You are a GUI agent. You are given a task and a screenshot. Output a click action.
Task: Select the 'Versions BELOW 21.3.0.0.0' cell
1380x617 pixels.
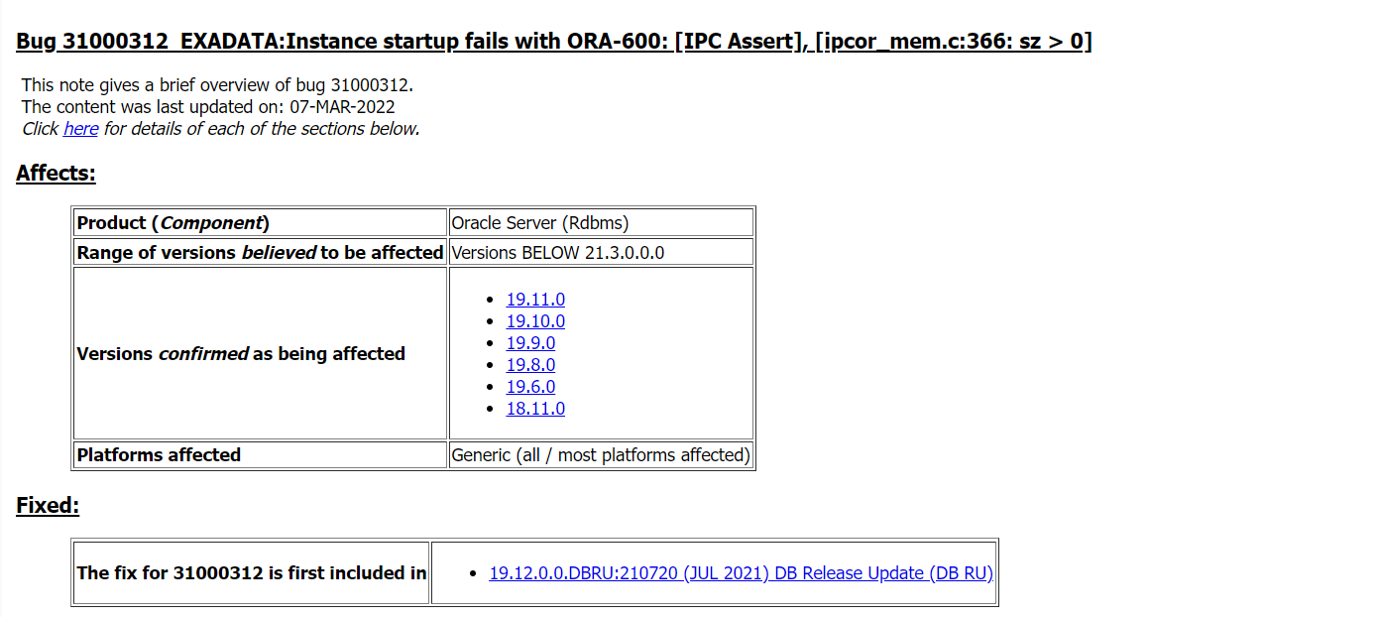[x=601, y=252]
